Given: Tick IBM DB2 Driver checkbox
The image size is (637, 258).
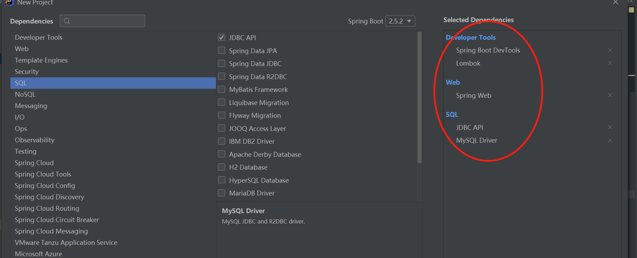Looking at the screenshot, I should (x=222, y=141).
